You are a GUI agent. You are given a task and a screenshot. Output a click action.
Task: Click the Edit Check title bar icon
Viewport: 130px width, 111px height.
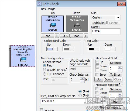[39, 4]
